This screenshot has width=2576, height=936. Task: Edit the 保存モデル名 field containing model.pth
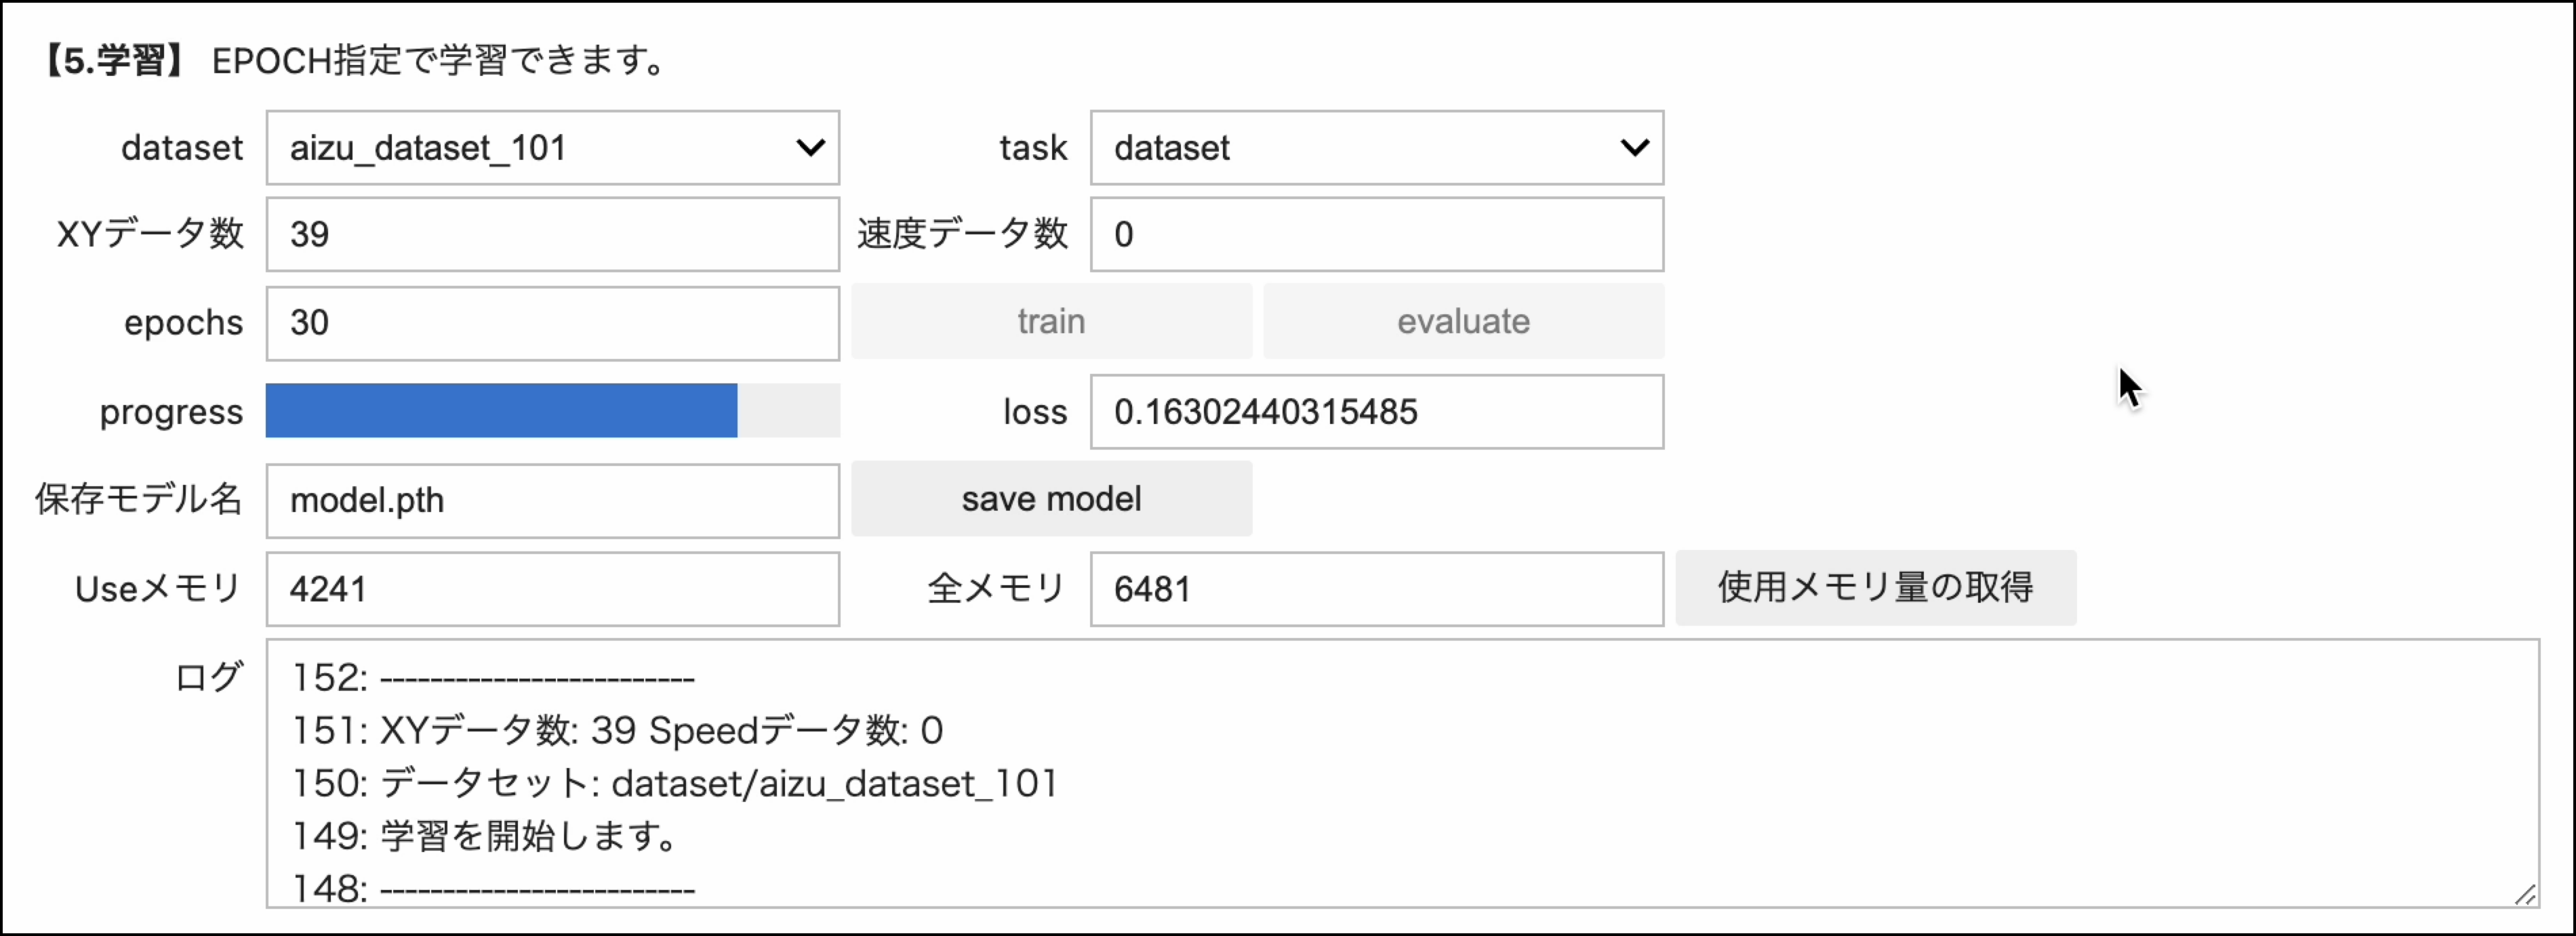coord(552,501)
